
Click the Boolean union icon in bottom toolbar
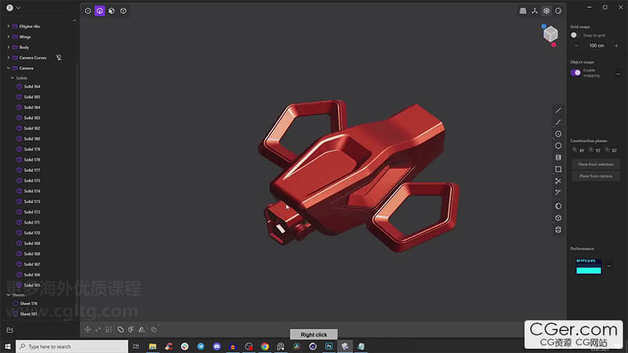pyautogui.click(x=120, y=329)
